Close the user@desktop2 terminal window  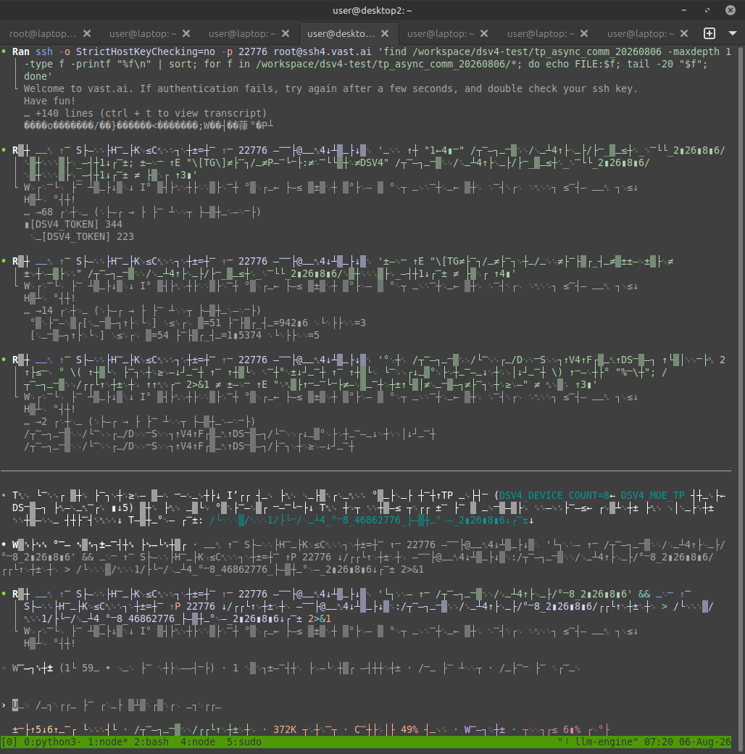point(730,10)
